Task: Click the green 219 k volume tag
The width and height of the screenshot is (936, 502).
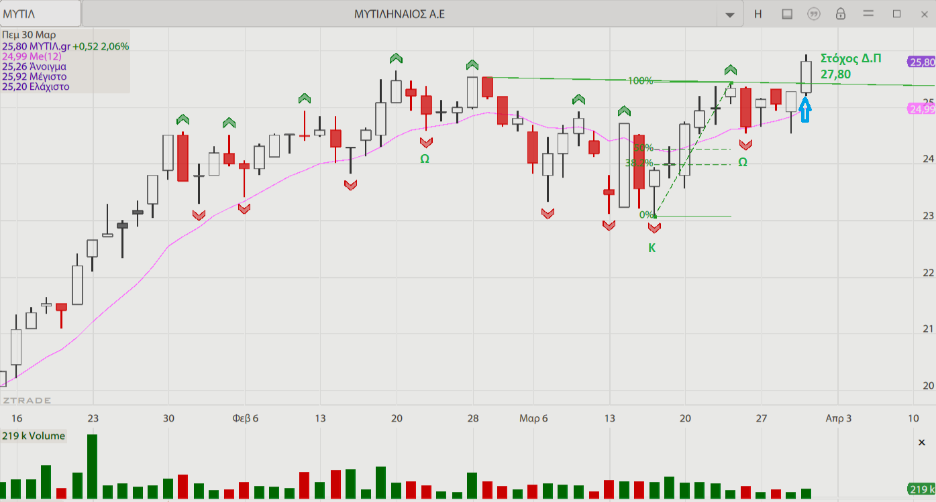Action: point(921,489)
